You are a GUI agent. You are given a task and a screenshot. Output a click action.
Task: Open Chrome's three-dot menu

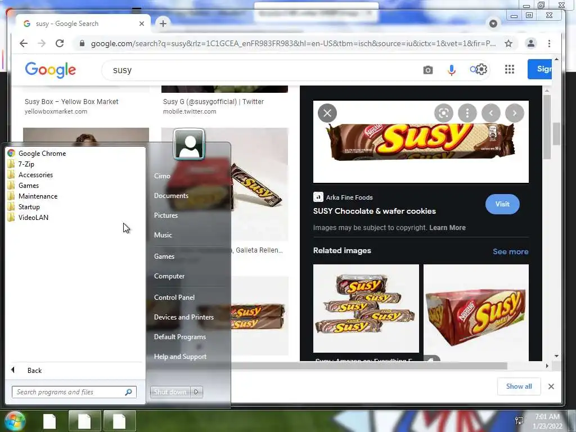pyautogui.click(x=549, y=43)
